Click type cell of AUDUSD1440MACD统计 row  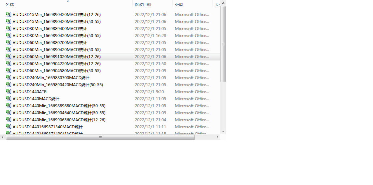(192, 99)
